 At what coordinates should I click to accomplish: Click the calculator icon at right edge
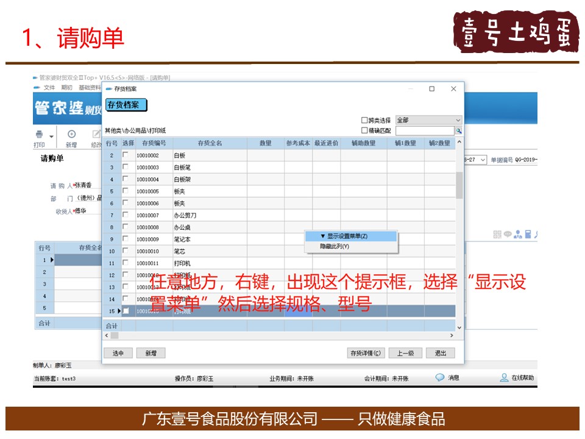point(528,234)
